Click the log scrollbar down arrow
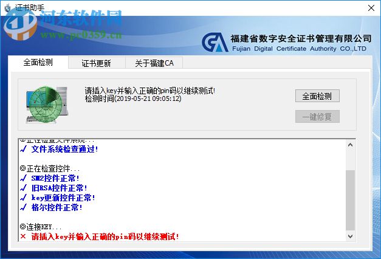Viewport: 381px width, 259px height. click(350, 236)
